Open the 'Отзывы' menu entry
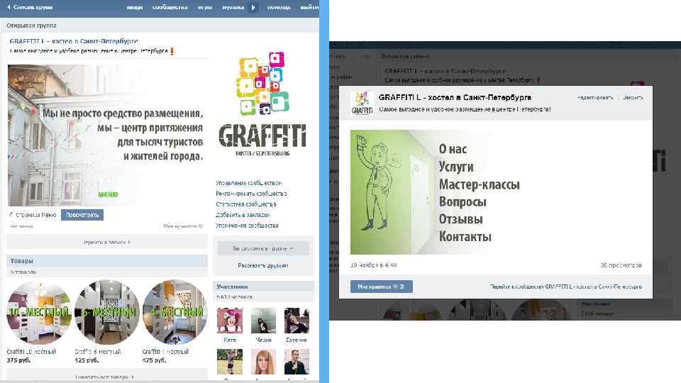Screen dimensions: 681x383 (x=460, y=219)
